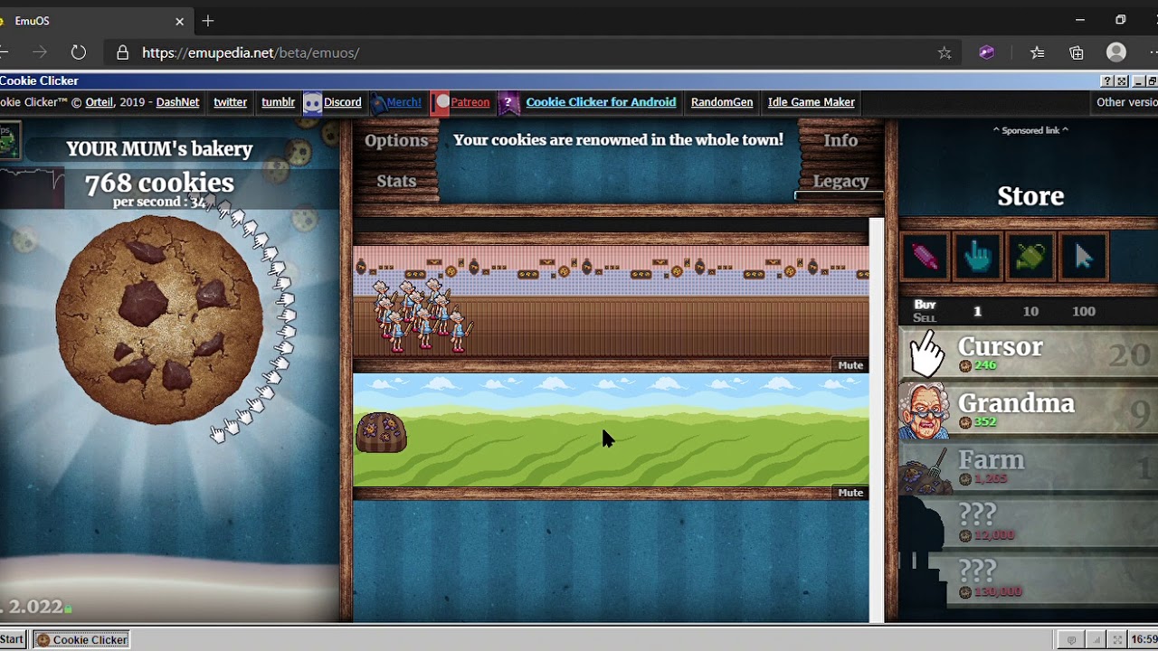Open the EmuOS Start menu
The width and height of the screenshot is (1158, 651).
[x=12, y=639]
